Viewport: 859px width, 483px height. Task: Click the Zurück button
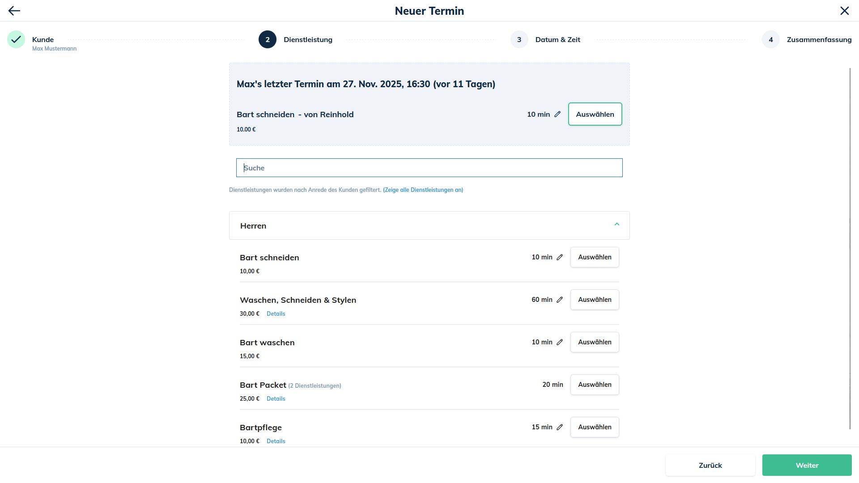pyautogui.click(x=710, y=465)
